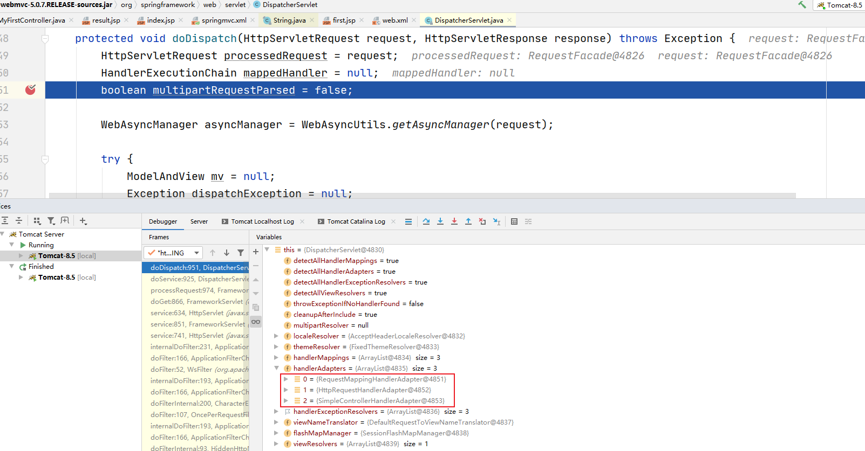This screenshot has height=451, width=865.
Task: Click Drop Frame icon
Action: [482, 221]
